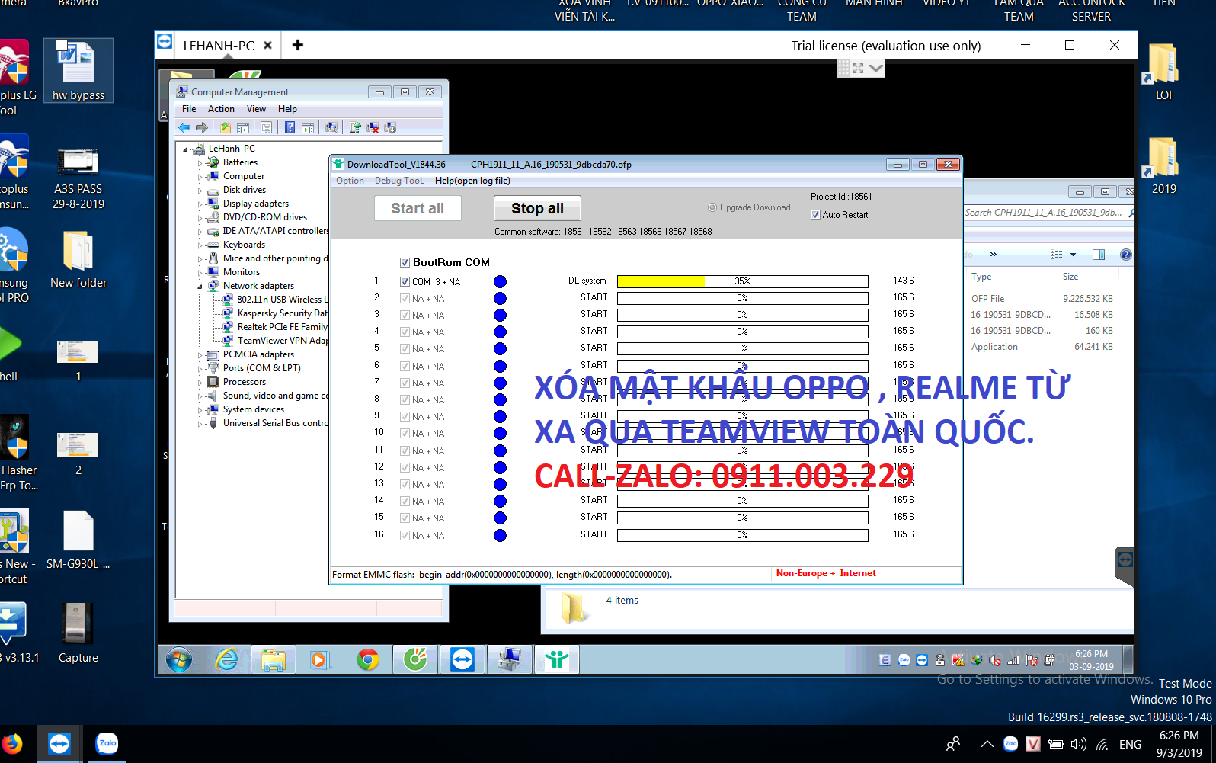
Task: Click the Back arrow in Computer Management toolbar
Action: coord(184,127)
